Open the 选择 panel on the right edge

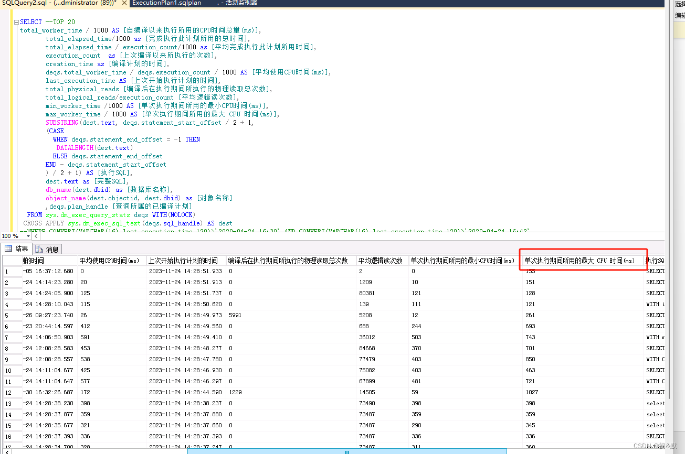[x=680, y=3]
